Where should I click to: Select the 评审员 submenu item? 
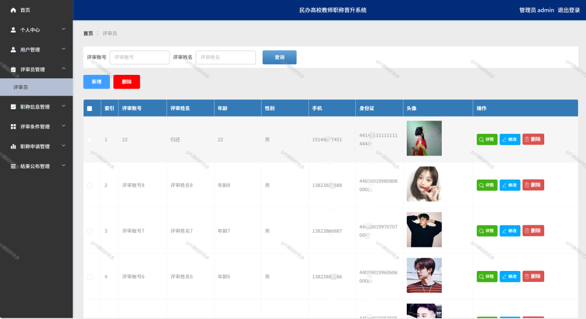(36, 87)
